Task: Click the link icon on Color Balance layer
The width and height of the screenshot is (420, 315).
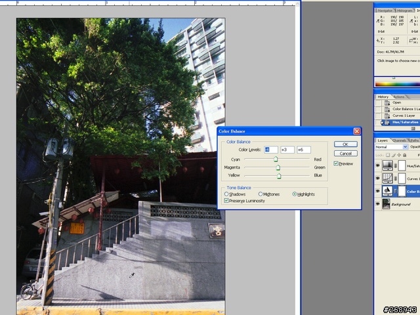Action: click(x=395, y=191)
